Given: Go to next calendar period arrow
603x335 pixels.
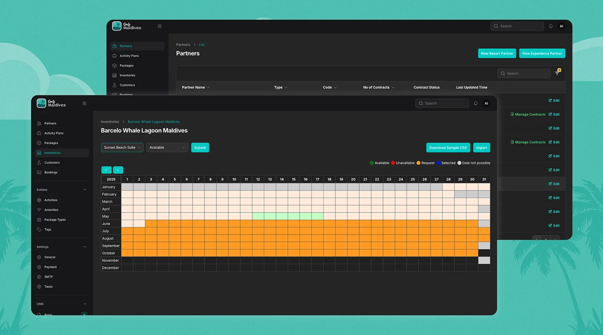Looking at the screenshot, I should 118,170.
